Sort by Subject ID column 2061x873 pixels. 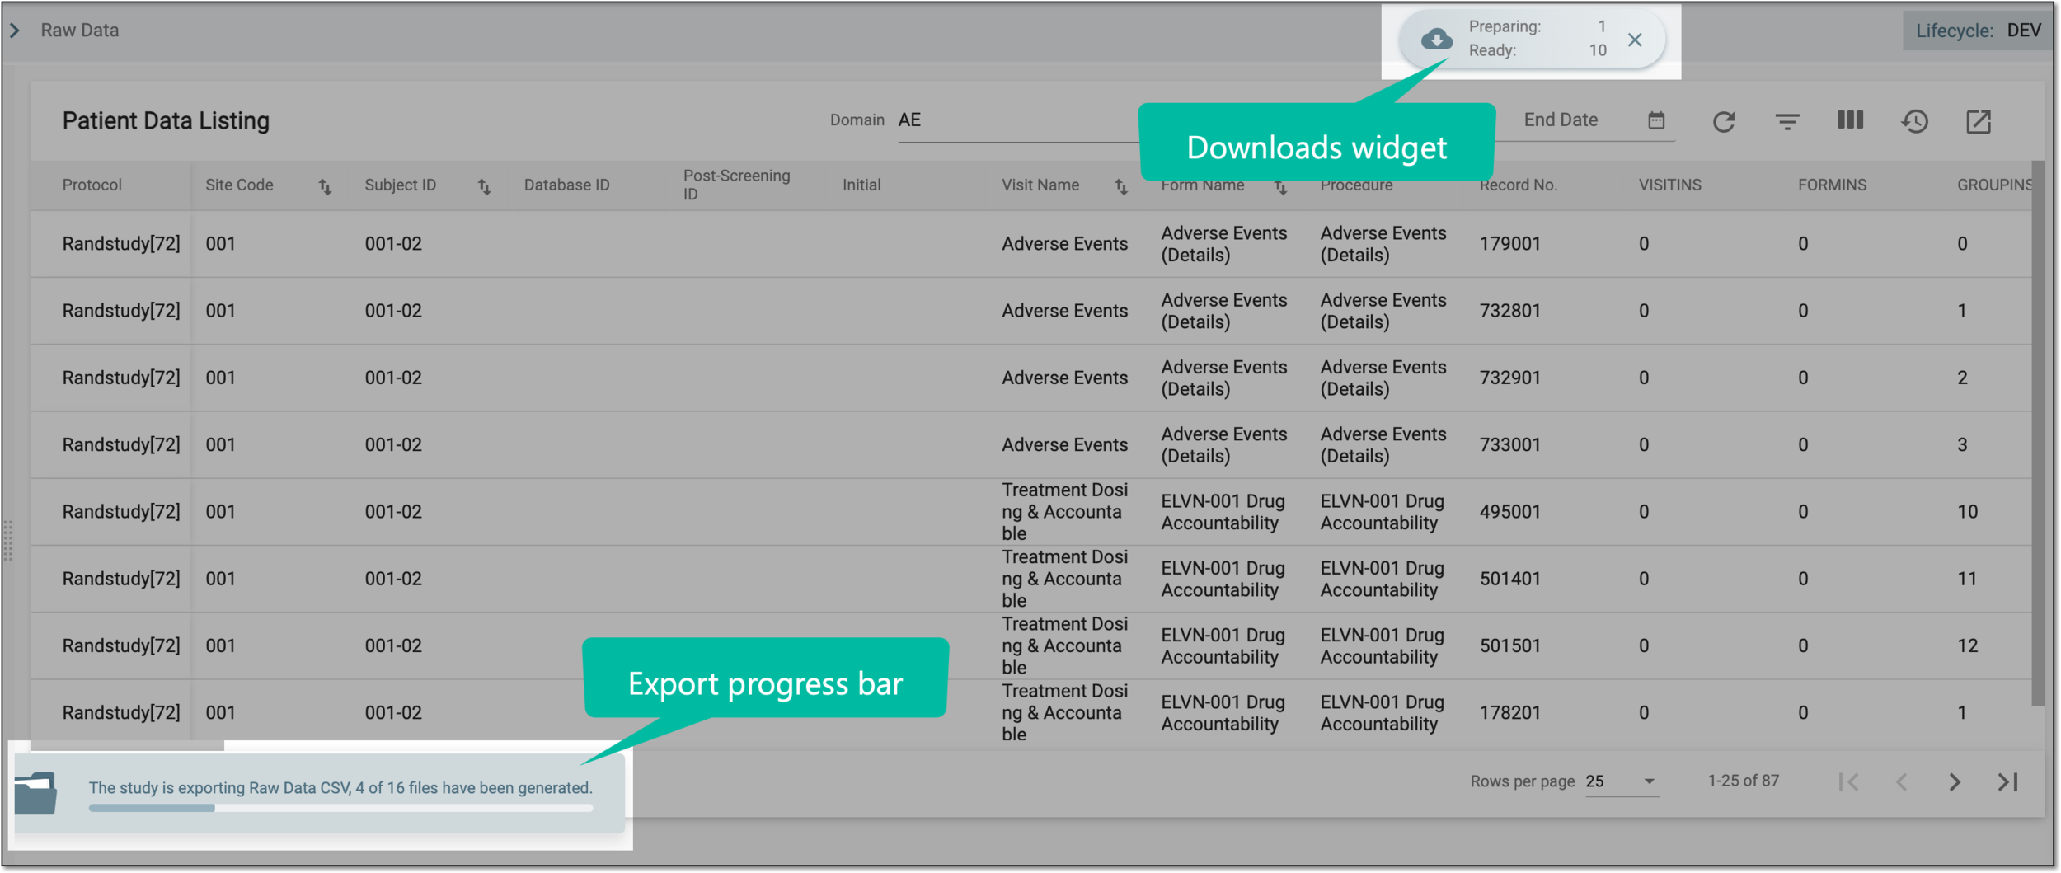[484, 187]
